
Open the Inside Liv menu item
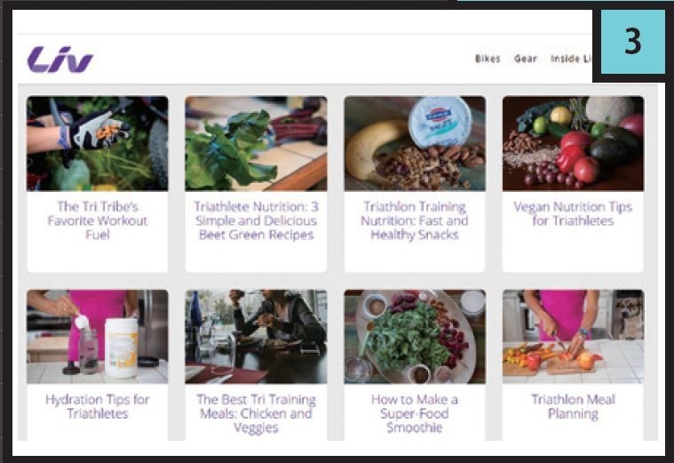572,59
